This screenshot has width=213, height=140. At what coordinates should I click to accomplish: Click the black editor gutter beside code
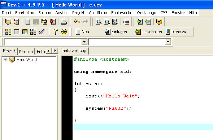tap(67, 98)
